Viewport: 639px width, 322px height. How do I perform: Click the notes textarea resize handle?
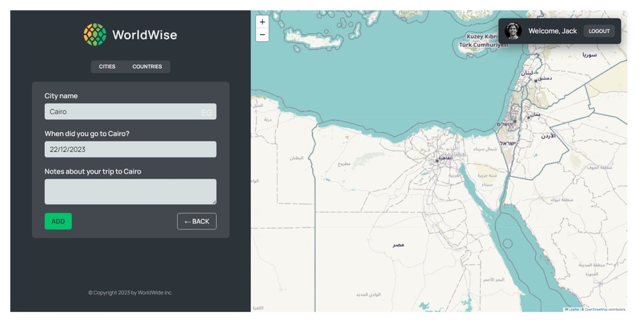214,202
